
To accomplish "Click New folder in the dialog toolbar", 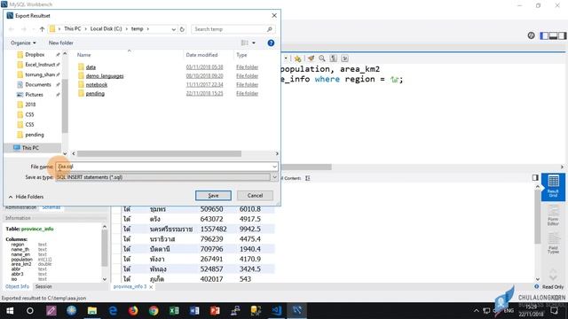I will click(x=61, y=43).
